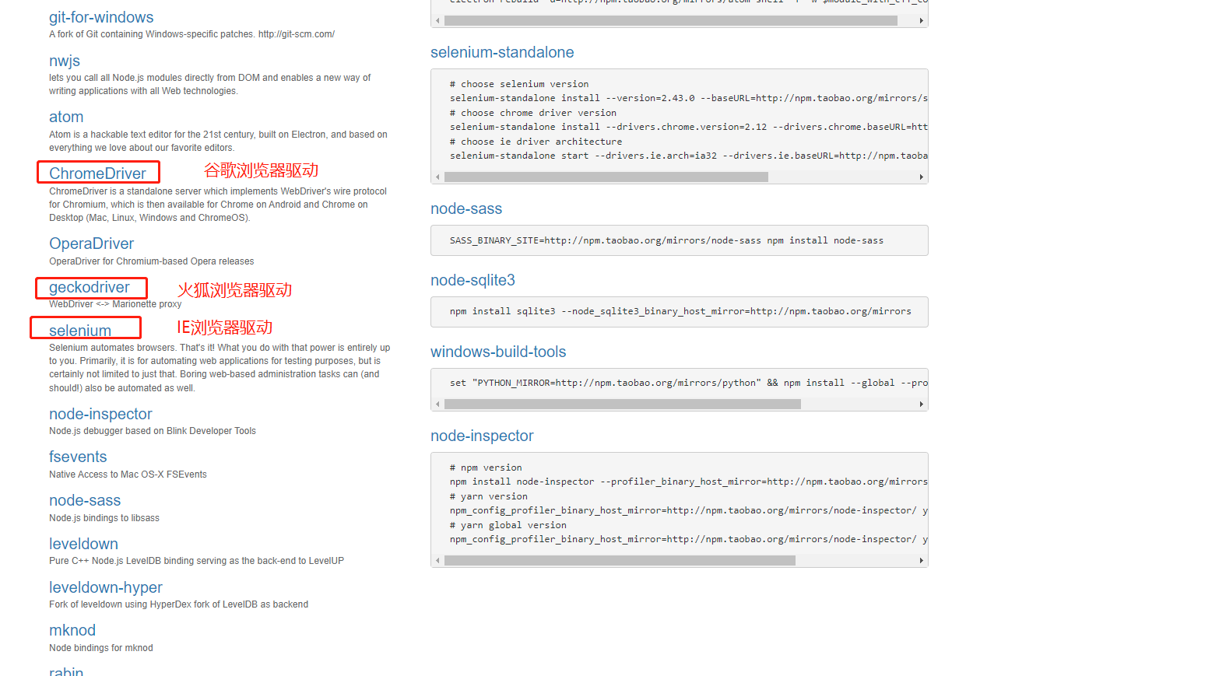Click the windows-build-tools section heading
The image size is (1226, 676).
(x=498, y=352)
